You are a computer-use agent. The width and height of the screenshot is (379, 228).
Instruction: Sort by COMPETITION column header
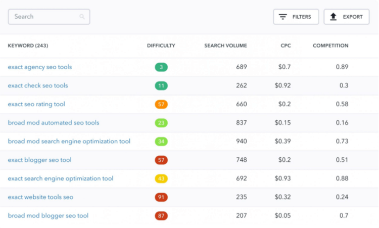(x=330, y=45)
